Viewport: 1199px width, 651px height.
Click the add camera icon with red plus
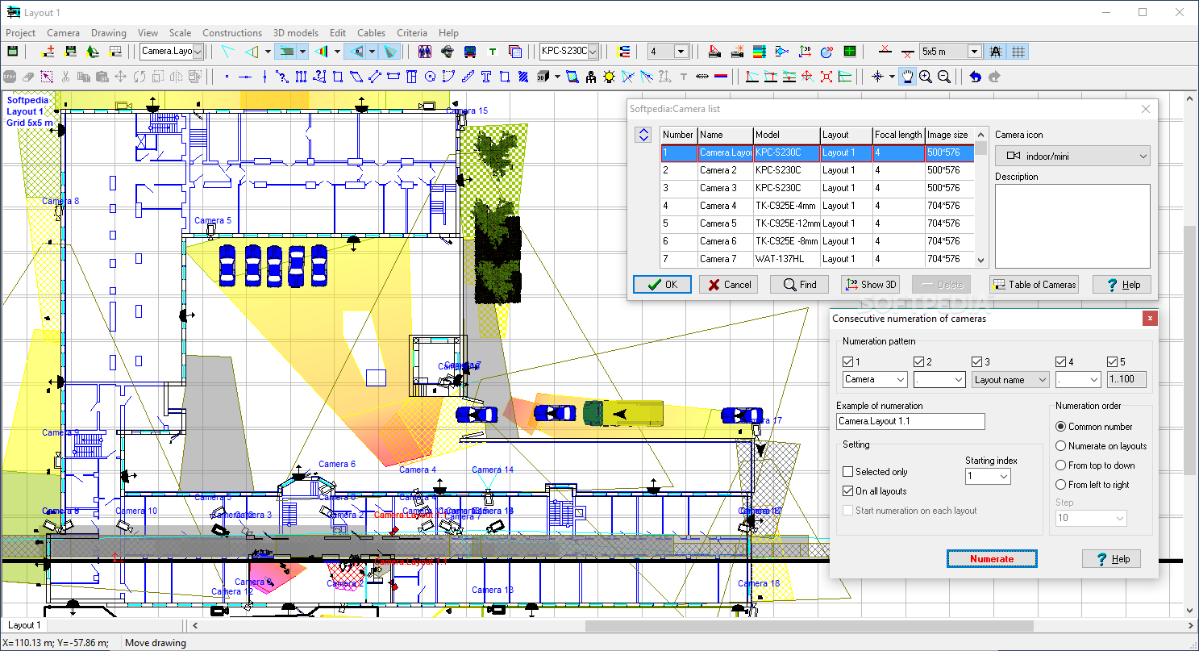(48, 52)
